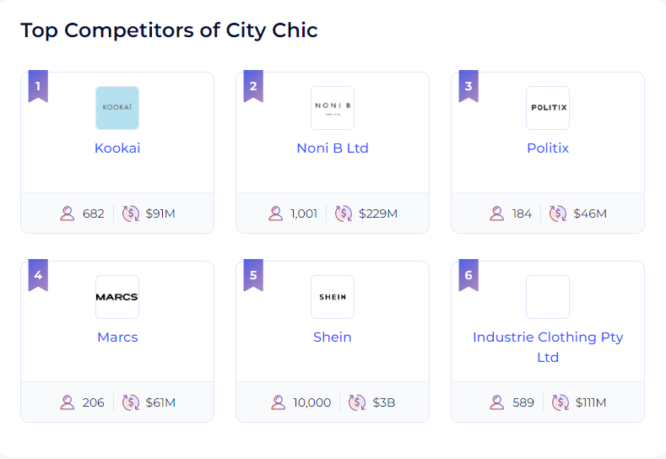
Task: Click revenue icon beside $229M
Action: point(344,213)
